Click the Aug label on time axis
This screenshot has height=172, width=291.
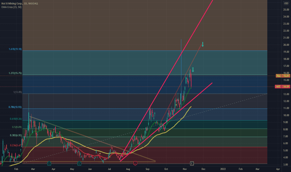coord(128,169)
